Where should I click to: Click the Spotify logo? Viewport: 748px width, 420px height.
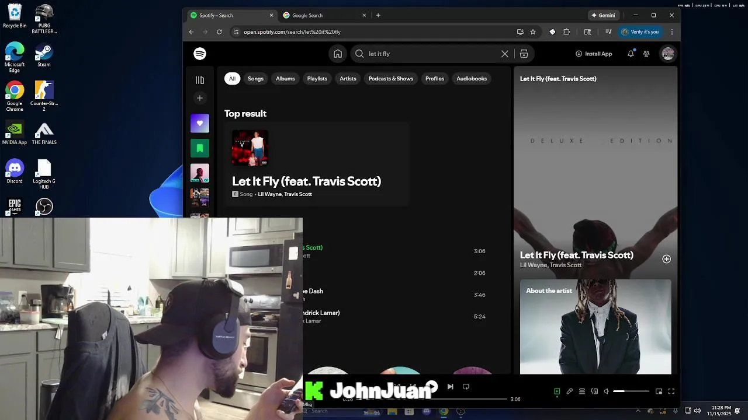click(x=200, y=54)
